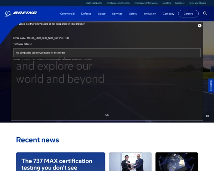This screenshot has width=214, height=171.
Task: Expand the Safety navigation item
Action: (133, 14)
